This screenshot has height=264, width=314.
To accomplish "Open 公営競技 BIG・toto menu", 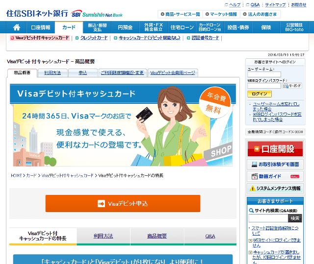I will coord(294,27).
